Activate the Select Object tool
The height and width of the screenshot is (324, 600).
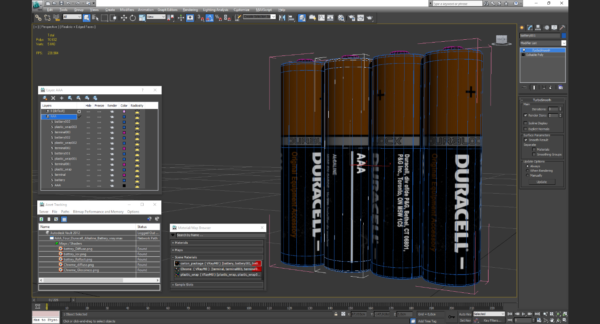(86, 18)
